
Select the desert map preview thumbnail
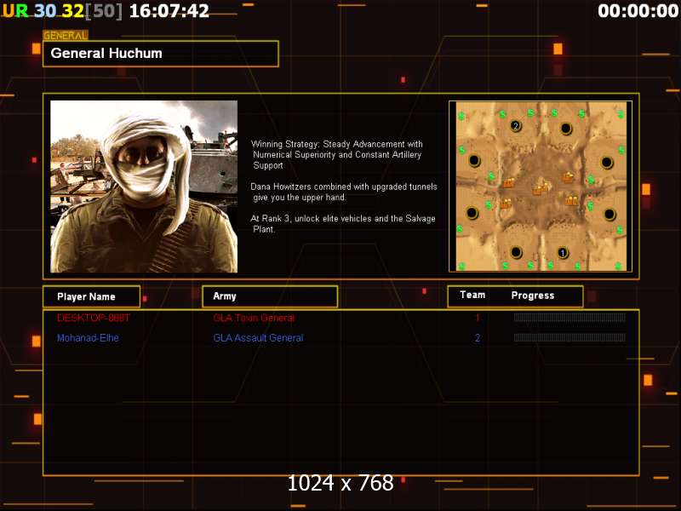click(541, 187)
